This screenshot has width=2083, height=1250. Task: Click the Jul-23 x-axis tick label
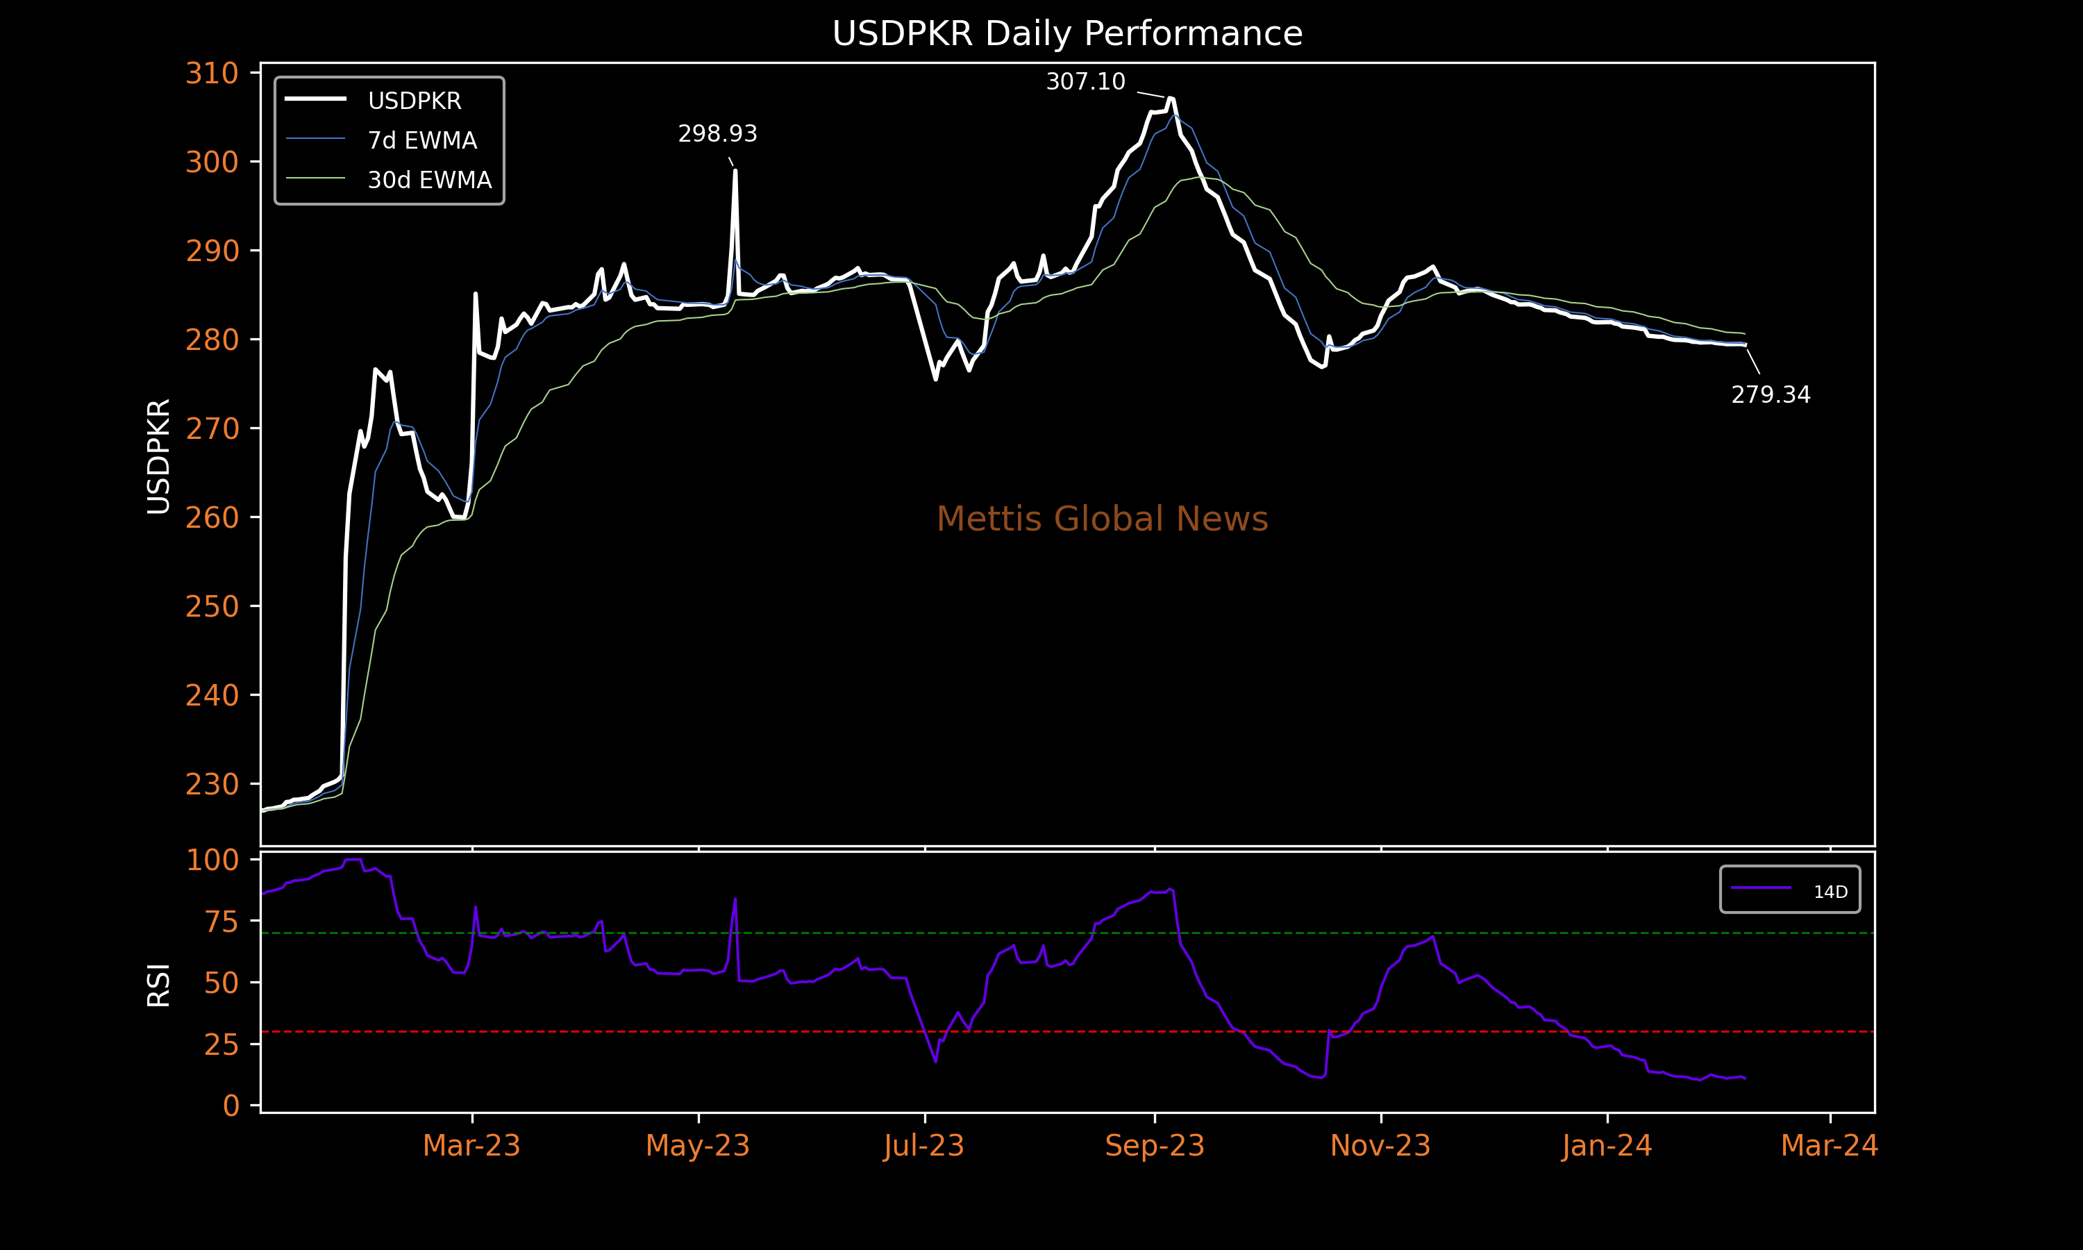coord(923,1147)
